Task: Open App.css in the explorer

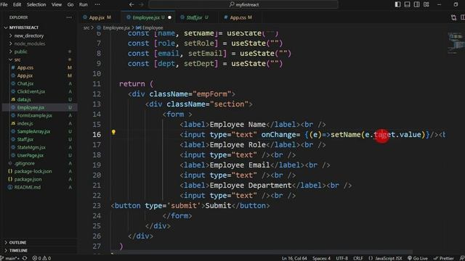Action: point(25,67)
